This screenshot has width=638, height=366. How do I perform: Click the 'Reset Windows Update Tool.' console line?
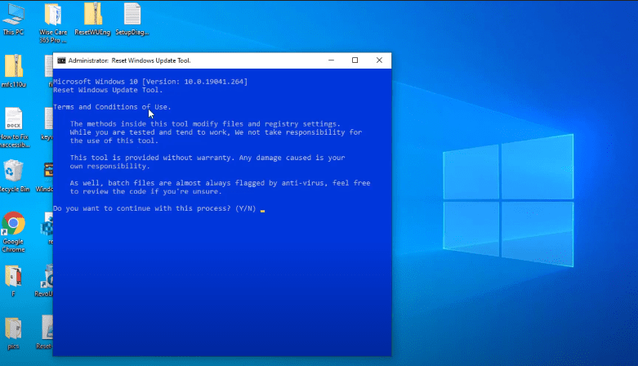coord(108,91)
